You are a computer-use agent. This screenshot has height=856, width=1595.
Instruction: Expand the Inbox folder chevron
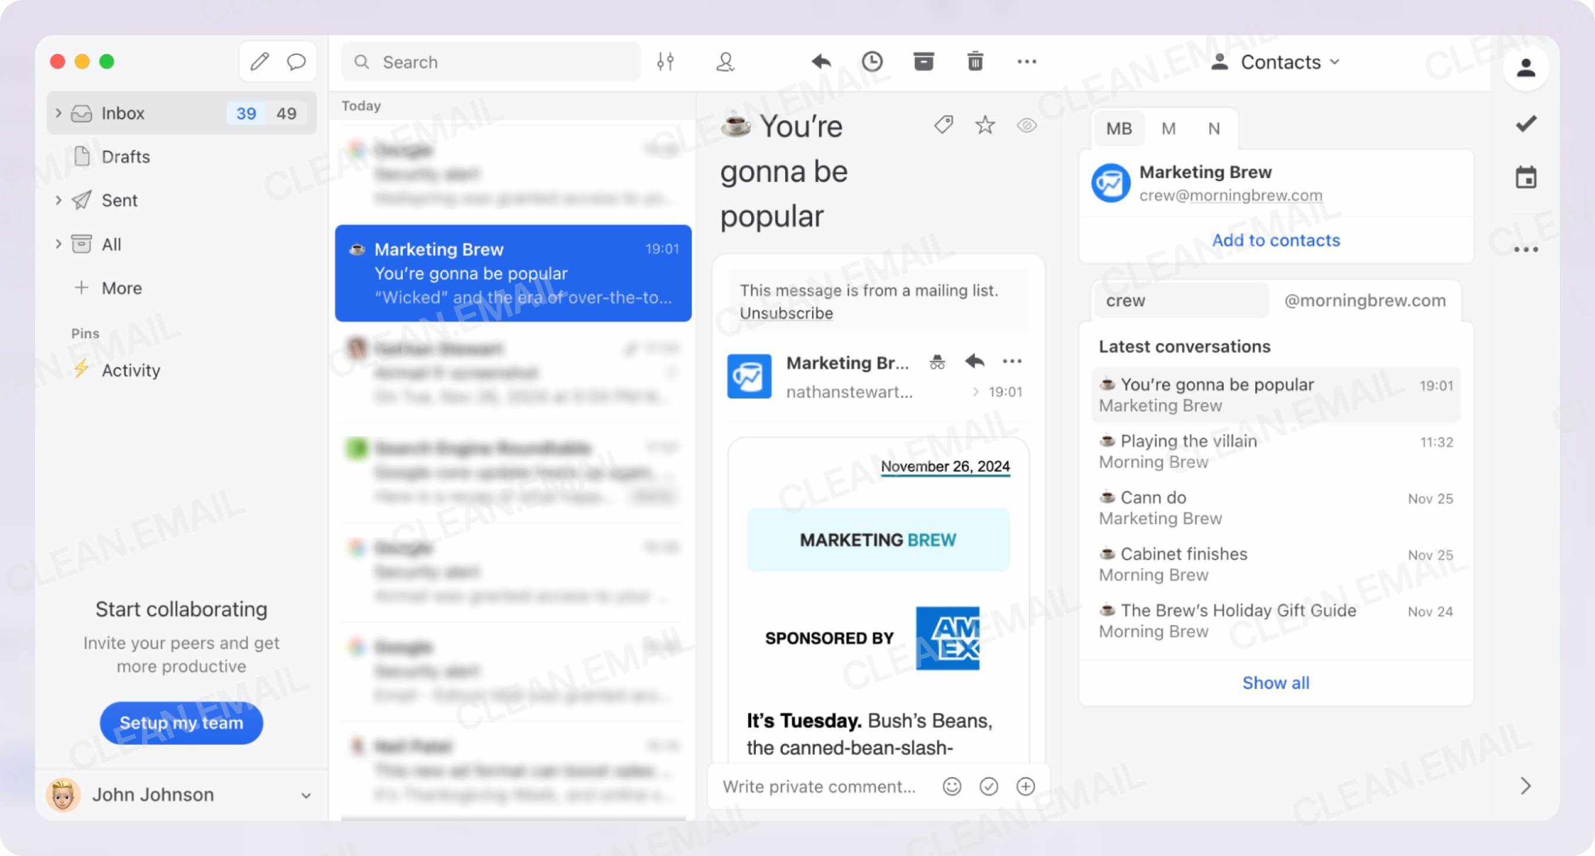(59, 113)
